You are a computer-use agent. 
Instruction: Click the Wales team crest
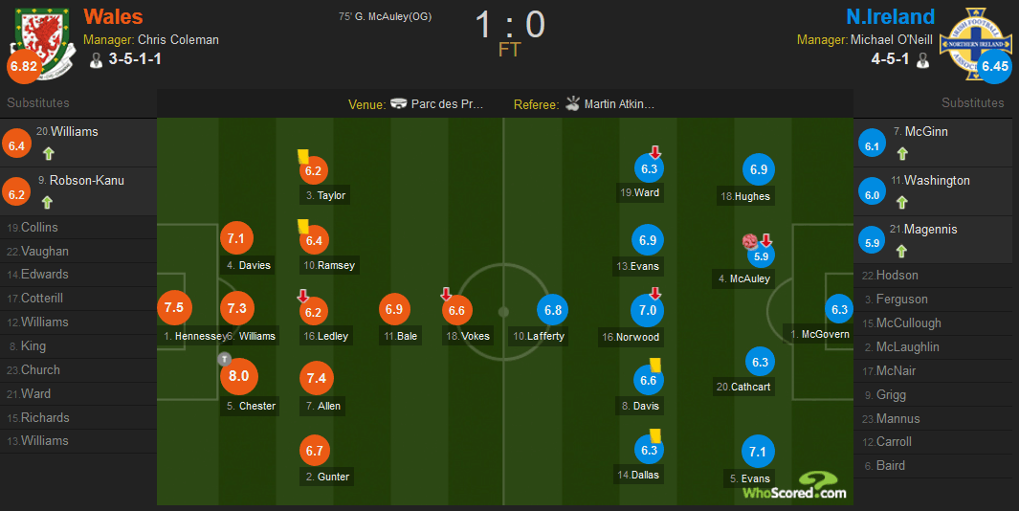tap(42, 42)
